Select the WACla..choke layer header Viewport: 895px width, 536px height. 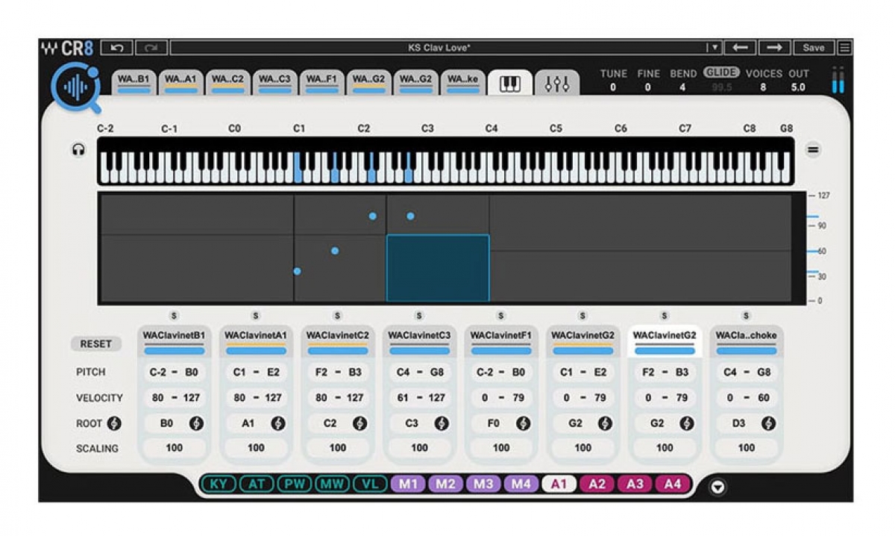[x=746, y=341]
